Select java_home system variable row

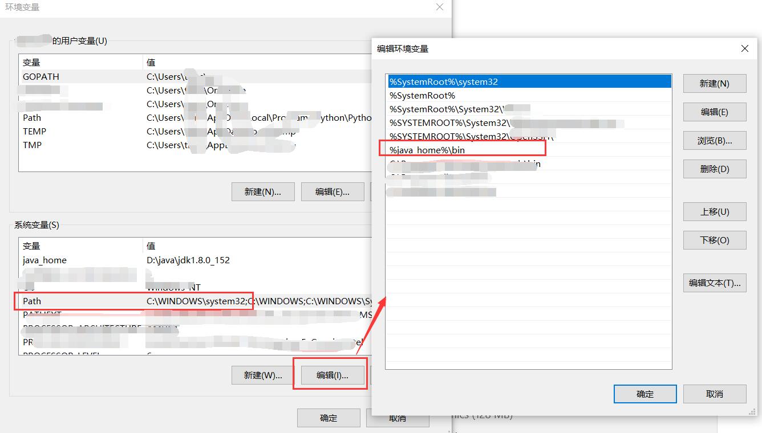(x=44, y=260)
